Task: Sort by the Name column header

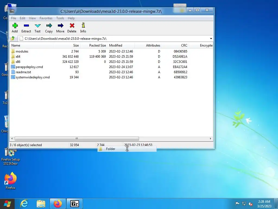Action: coord(31,45)
